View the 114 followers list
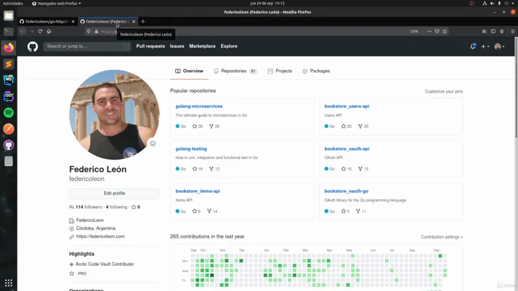Viewport: 518px width, 291px height. 89,207
